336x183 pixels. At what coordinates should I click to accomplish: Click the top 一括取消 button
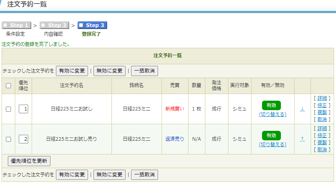[x=144, y=71]
